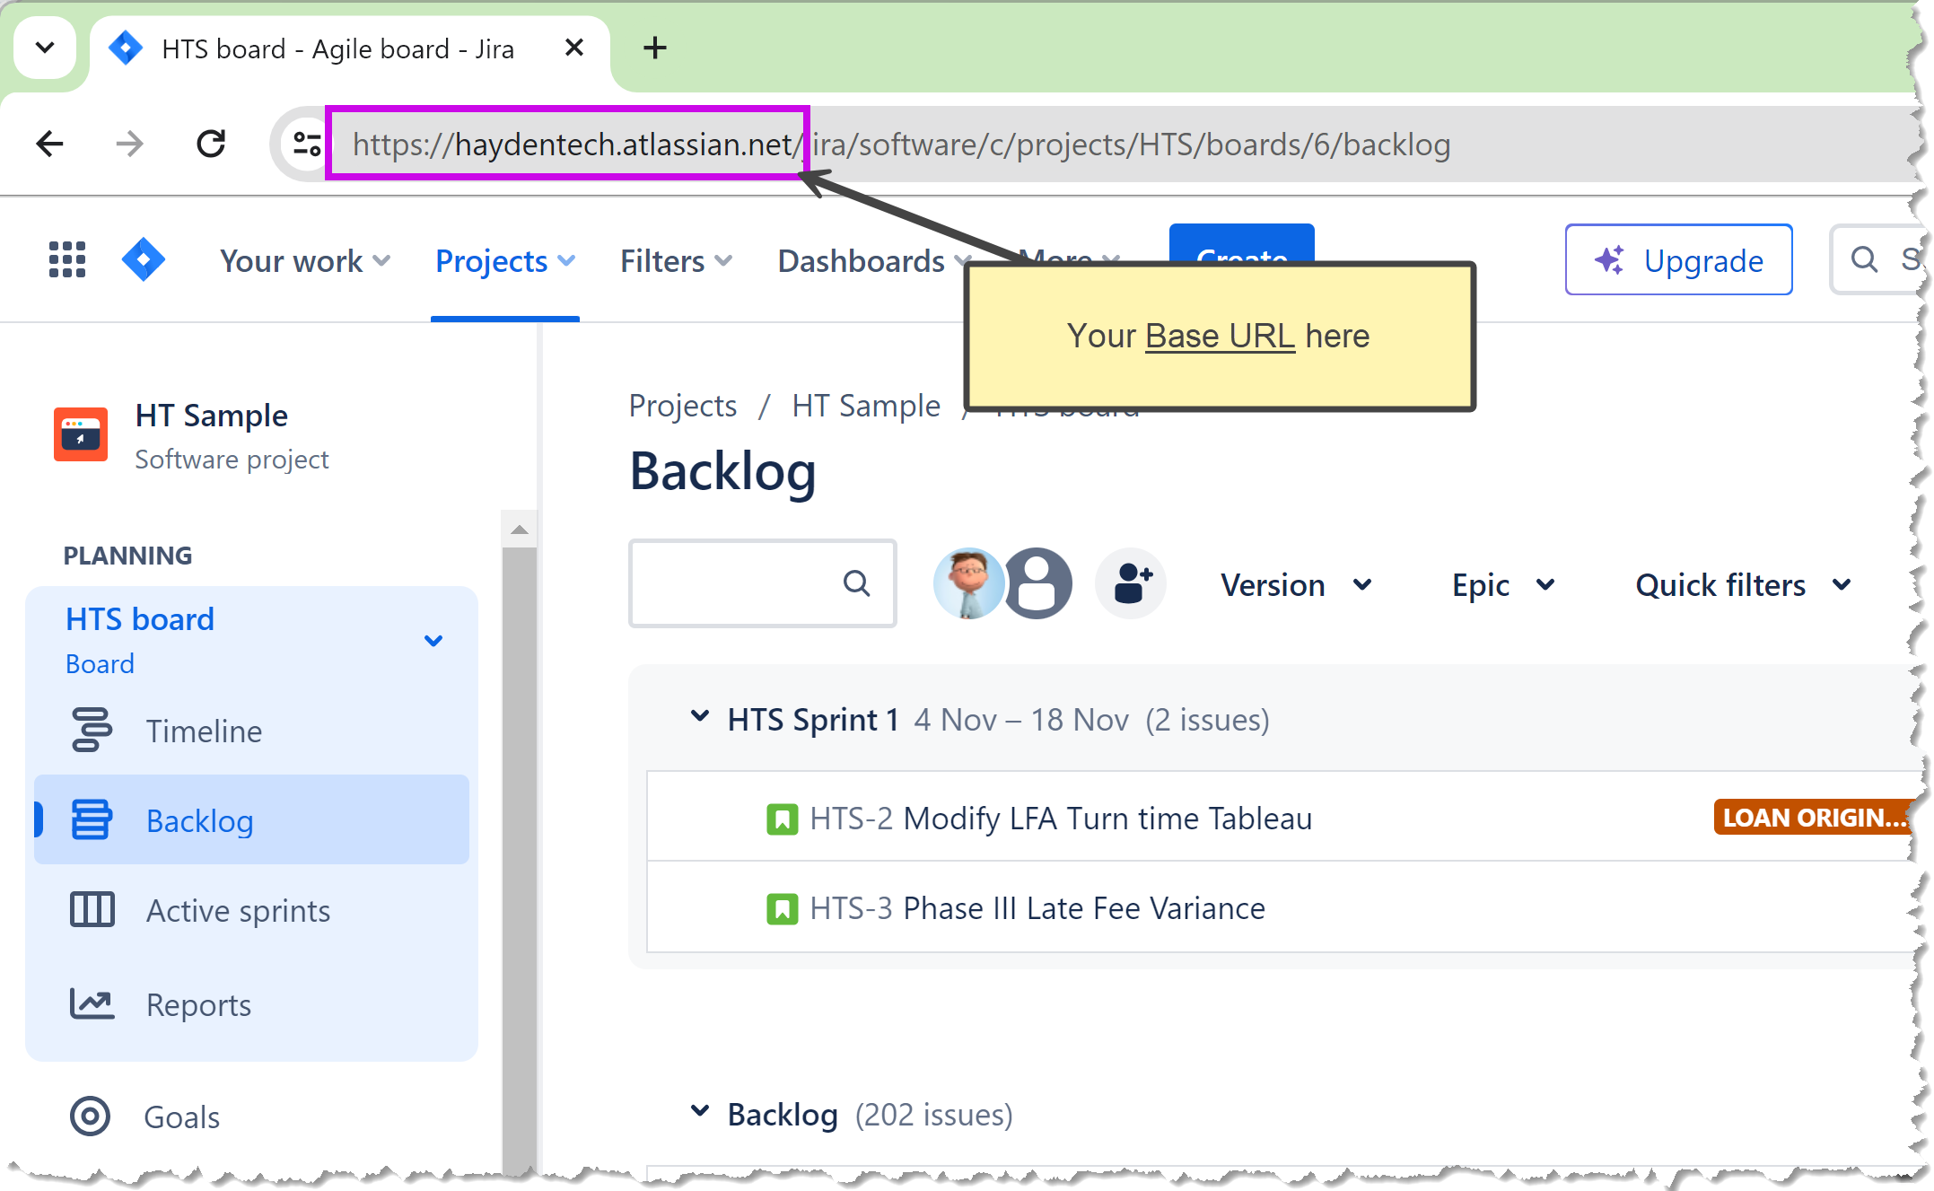This screenshot has width=1934, height=1191.
Task: Click the Jira logo diamond icon
Action: tap(144, 260)
